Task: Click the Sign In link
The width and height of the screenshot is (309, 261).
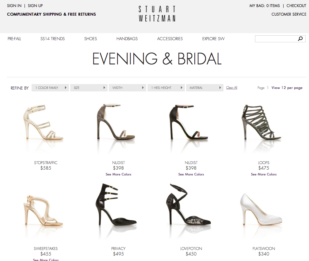Action: [14, 6]
